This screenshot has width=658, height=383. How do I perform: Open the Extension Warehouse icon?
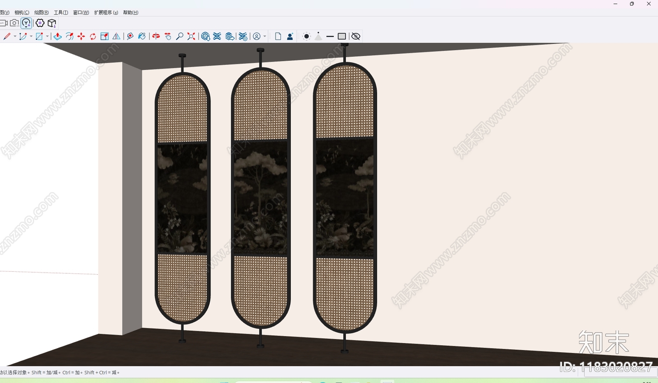coord(217,36)
